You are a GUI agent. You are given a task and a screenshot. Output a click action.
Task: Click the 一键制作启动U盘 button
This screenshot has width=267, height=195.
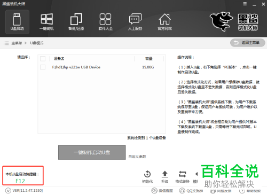pyautogui.click(x=92, y=152)
